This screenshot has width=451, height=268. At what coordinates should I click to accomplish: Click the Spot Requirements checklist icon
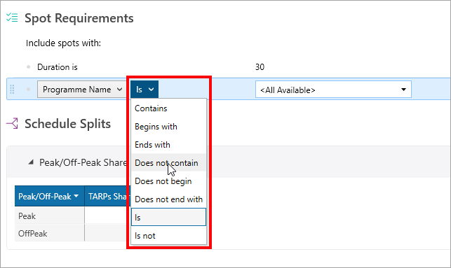[12, 17]
